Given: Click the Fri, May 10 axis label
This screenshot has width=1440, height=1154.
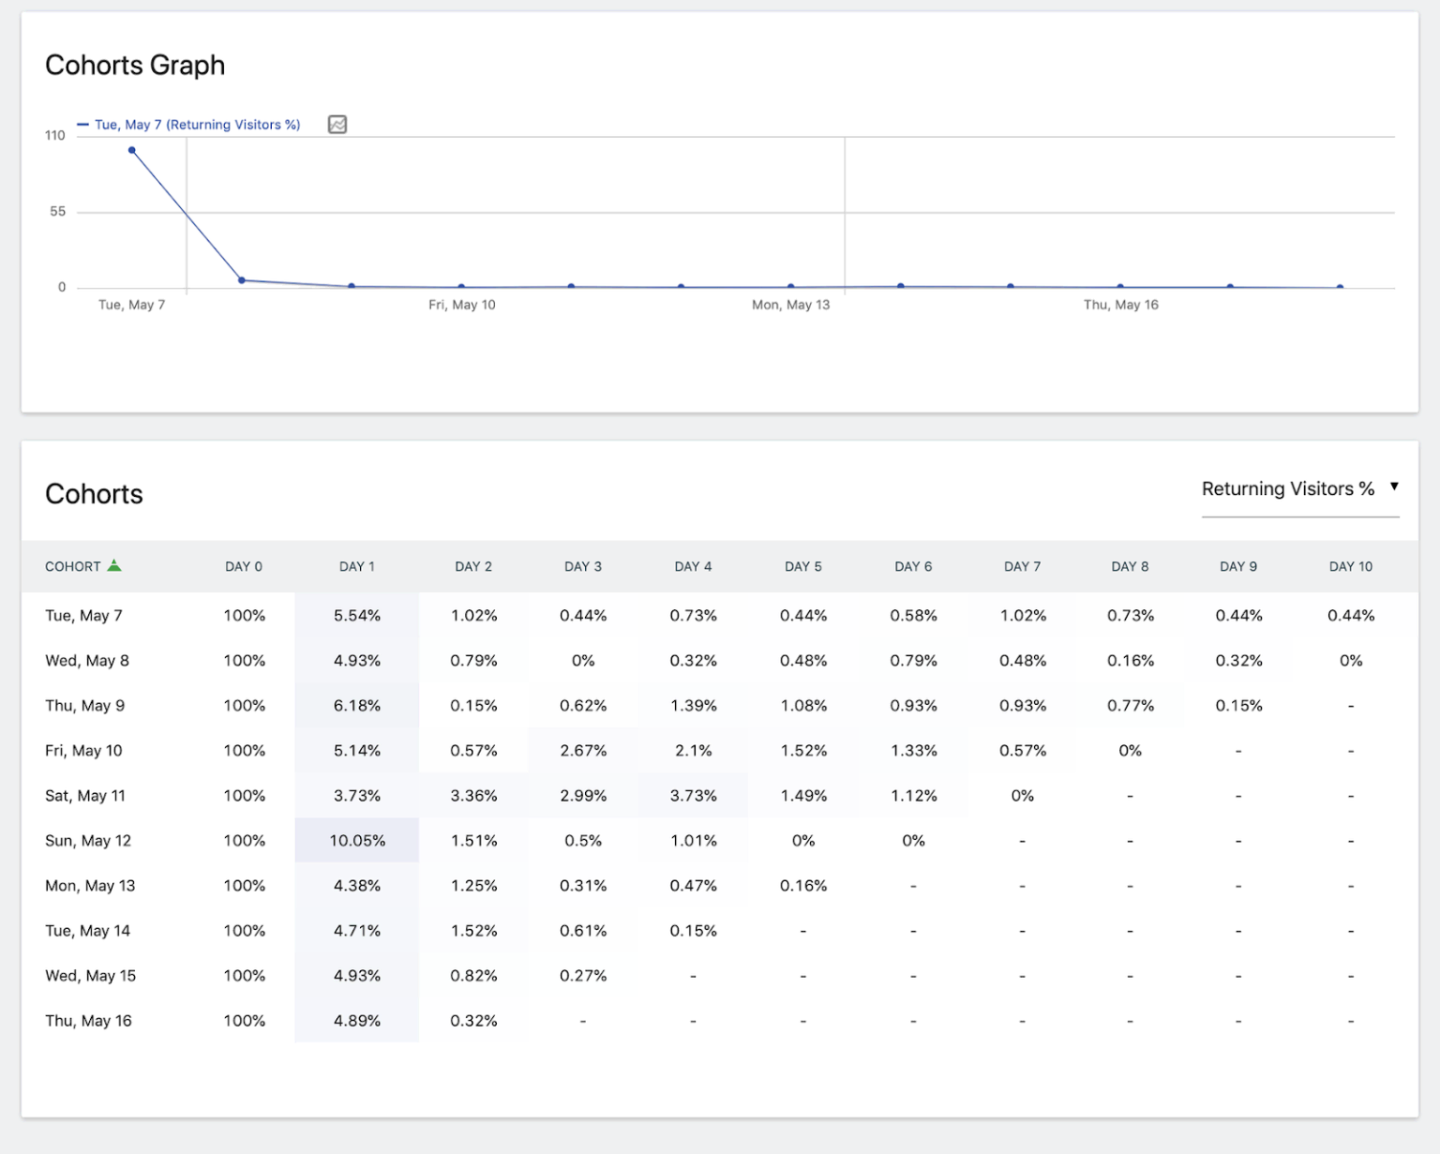Looking at the screenshot, I should coord(462,304).
